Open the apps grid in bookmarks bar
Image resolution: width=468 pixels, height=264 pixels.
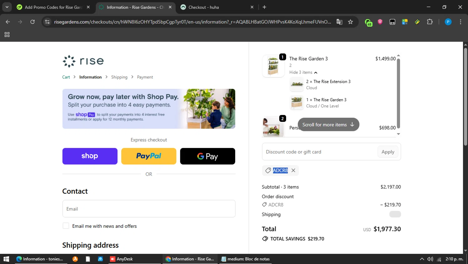(7, 35)
